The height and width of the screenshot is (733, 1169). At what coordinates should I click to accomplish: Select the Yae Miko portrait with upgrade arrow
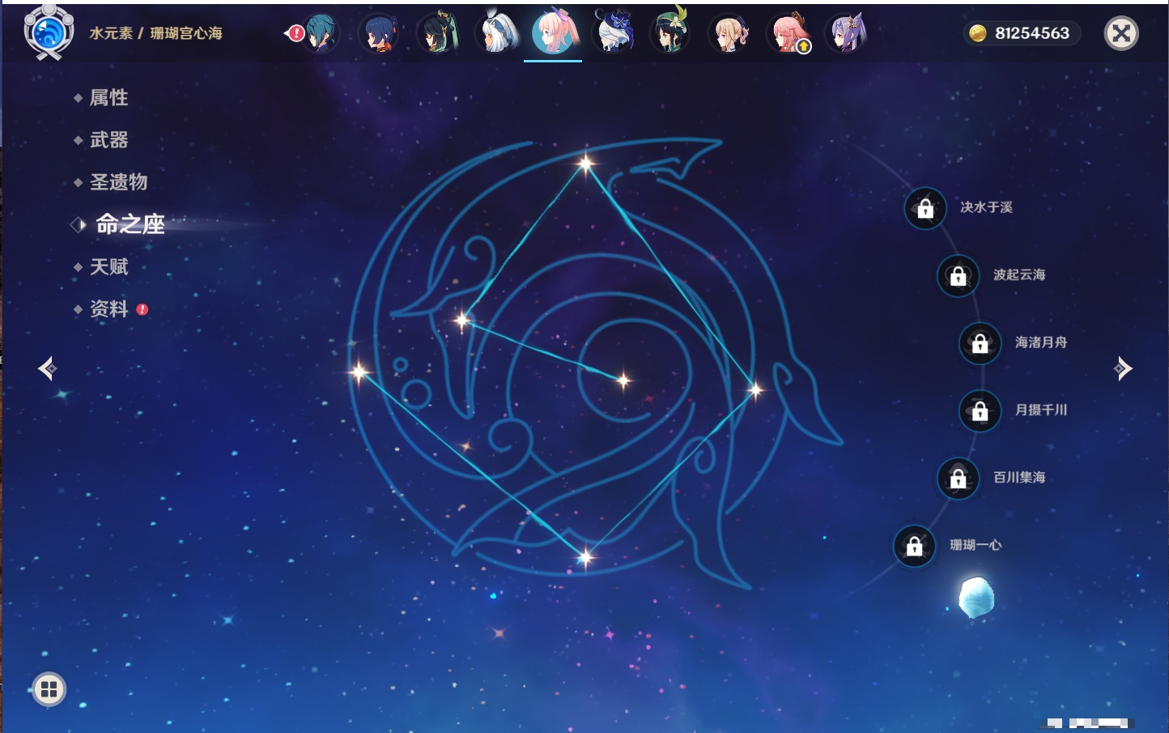tap(788, 33)
